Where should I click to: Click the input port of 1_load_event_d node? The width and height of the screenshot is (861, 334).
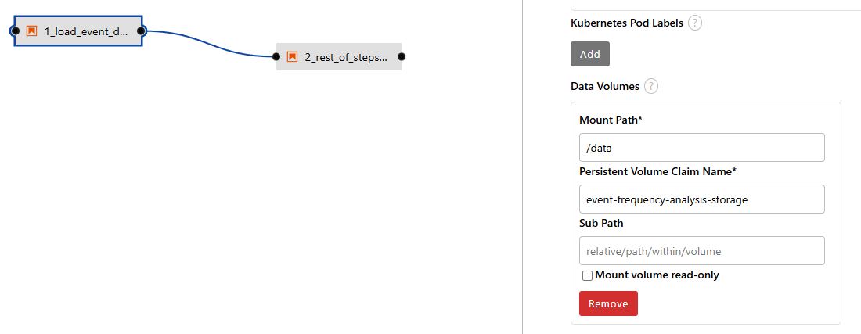16,31
